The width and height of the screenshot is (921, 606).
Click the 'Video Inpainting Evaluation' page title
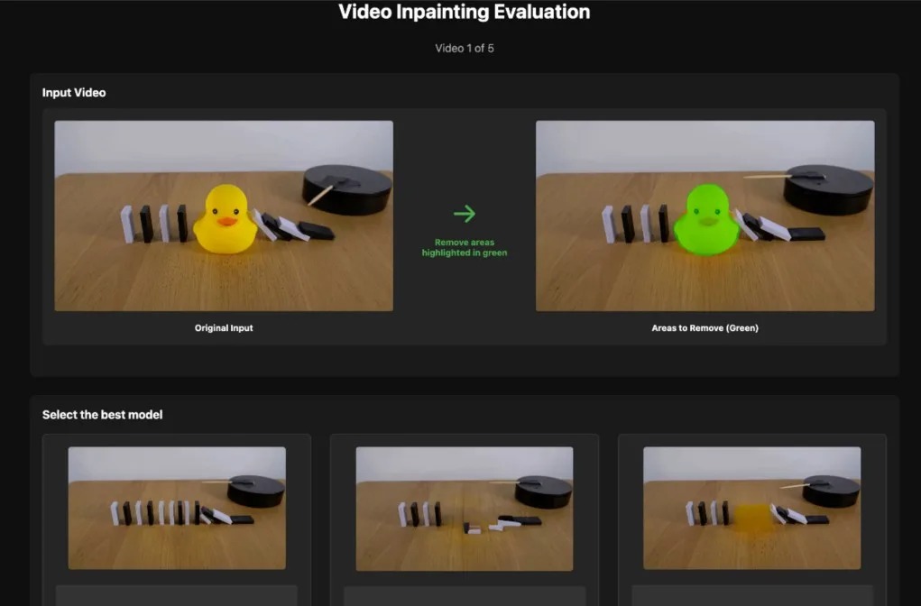(x=465, y=13)
